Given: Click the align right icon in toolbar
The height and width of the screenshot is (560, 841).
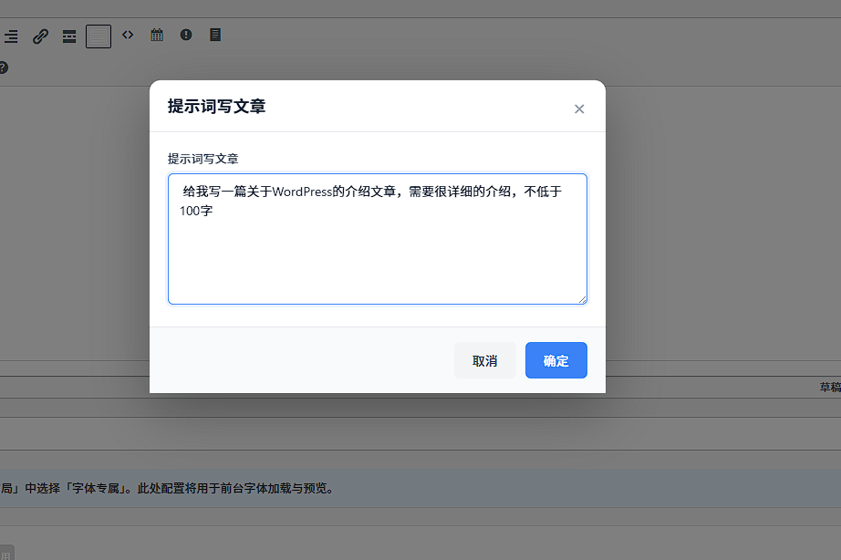Looking at the screenshot, I should point(10,36).
